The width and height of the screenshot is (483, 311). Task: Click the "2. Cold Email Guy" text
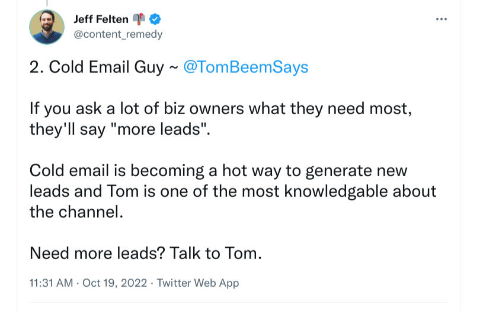click(x=97, y=67)
